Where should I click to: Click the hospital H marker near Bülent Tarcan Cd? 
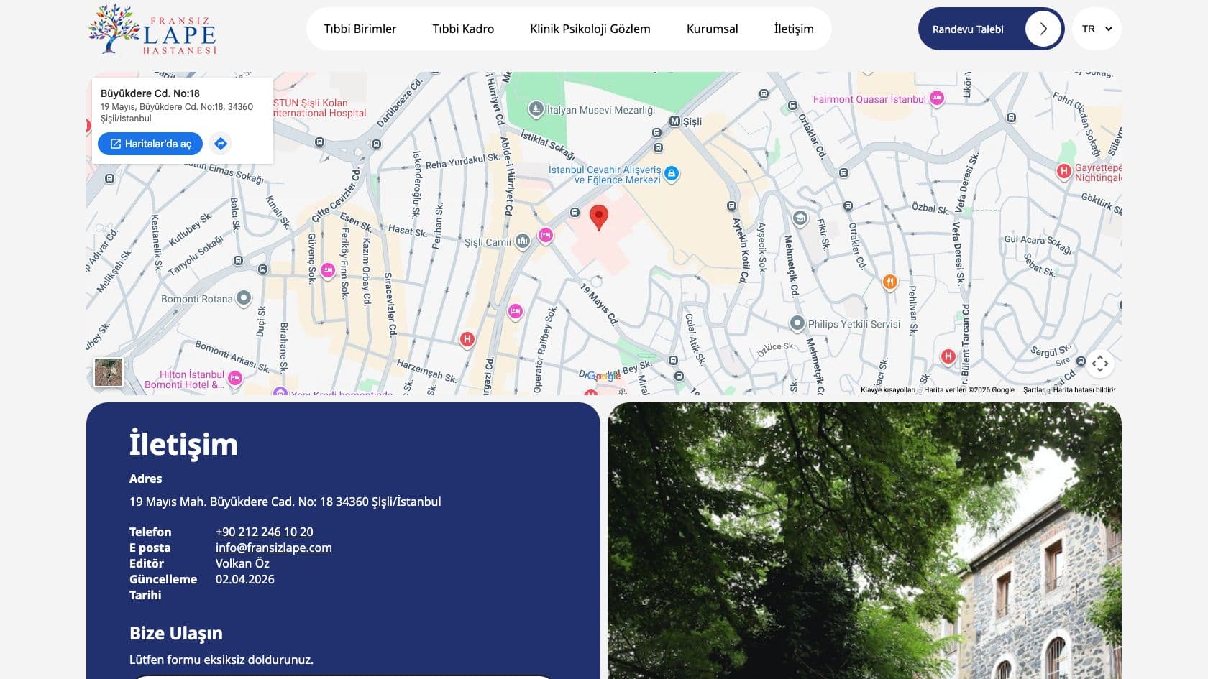pyautogui.click(x=948, y=356)
